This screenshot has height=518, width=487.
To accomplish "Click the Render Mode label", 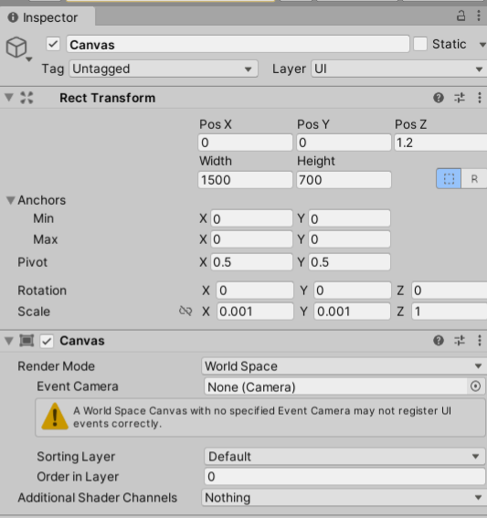I will 56,366.
